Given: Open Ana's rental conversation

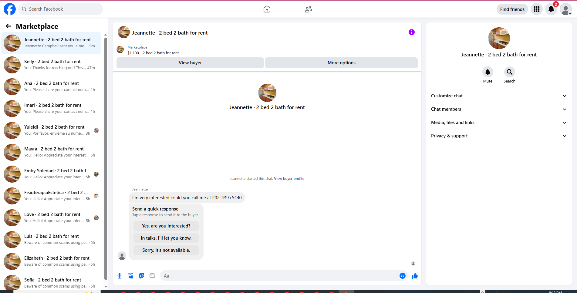Looking at the screenshot, I should click(51, 87).
